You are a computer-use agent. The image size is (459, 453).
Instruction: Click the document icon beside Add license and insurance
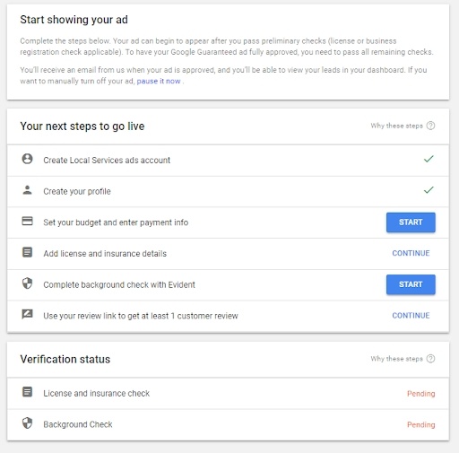click(x=27, y=252)
